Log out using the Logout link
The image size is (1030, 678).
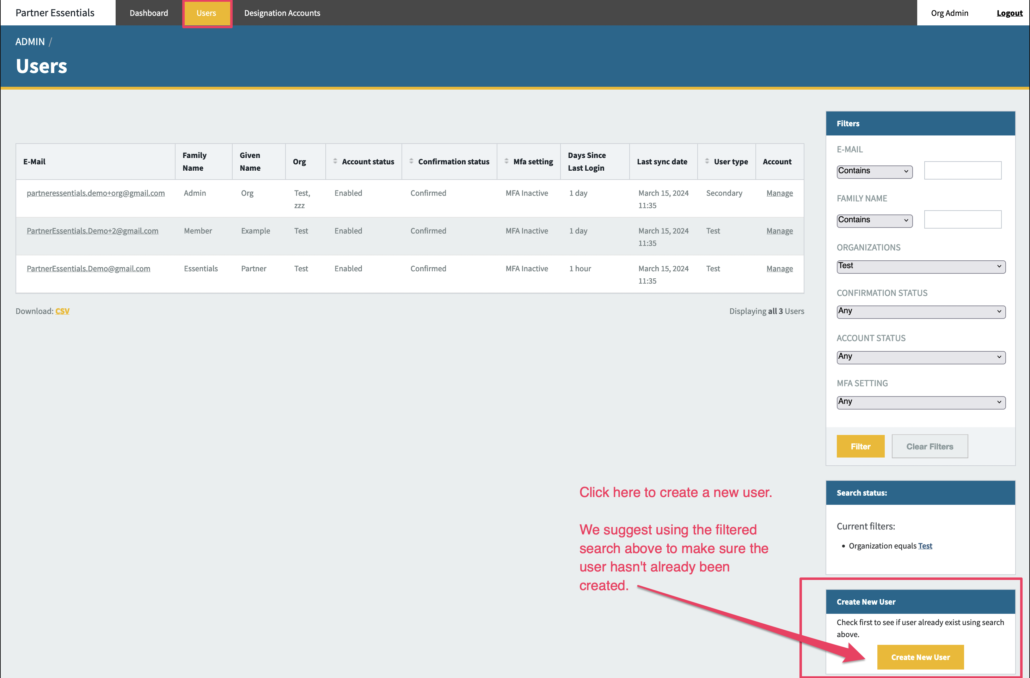coord(1009,13)
